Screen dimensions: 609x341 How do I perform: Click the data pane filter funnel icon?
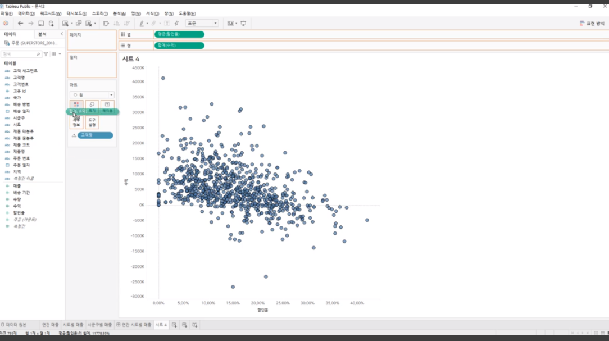tap(46, 54)
